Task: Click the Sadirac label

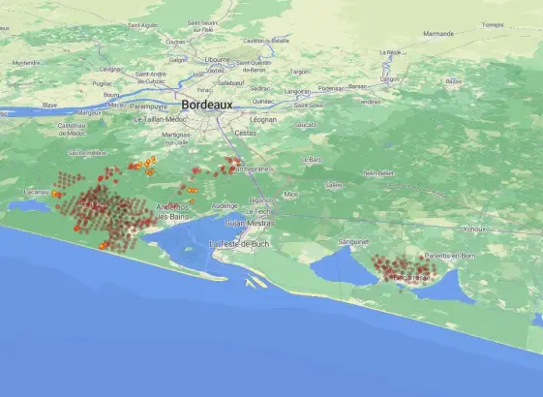Action: tap(259, 88)
